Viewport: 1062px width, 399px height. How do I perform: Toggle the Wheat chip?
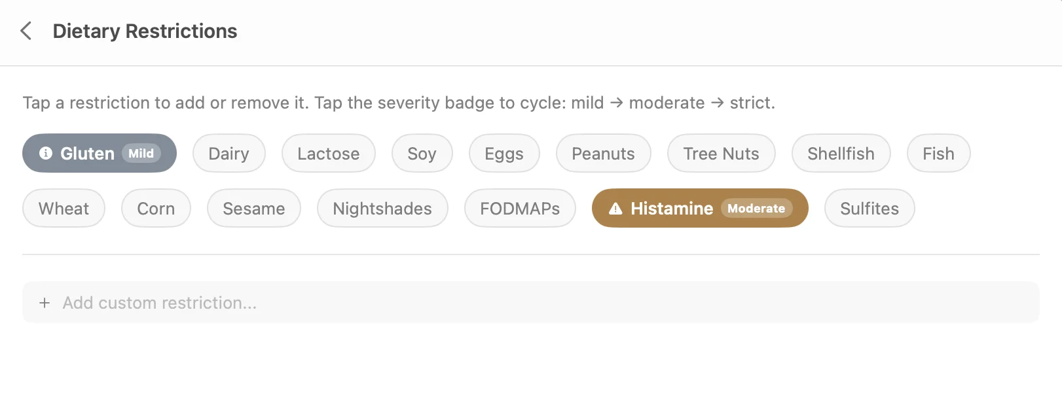click(x=64, y=208)
